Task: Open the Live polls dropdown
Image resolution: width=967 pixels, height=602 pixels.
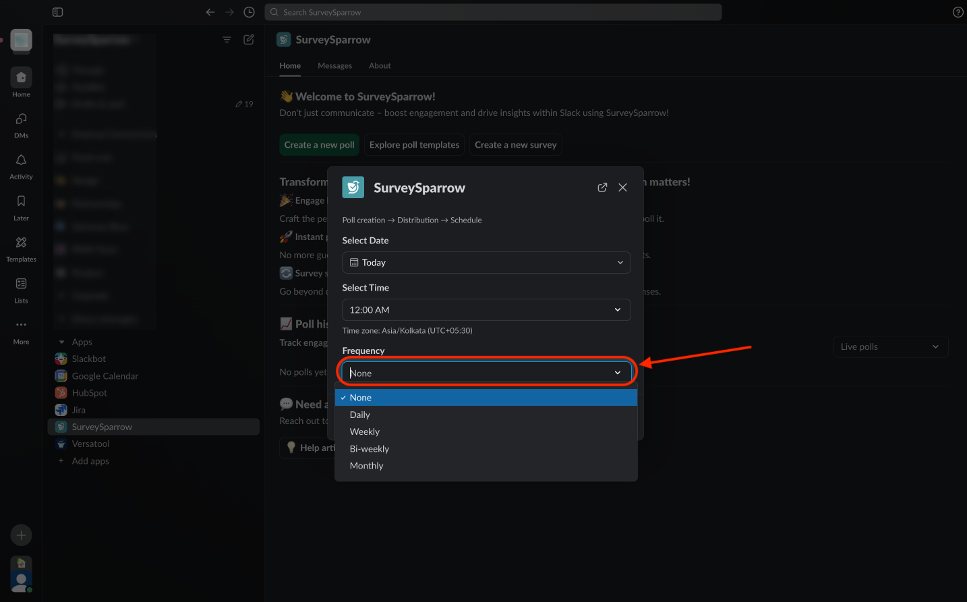Action: [x=890, y=347]
